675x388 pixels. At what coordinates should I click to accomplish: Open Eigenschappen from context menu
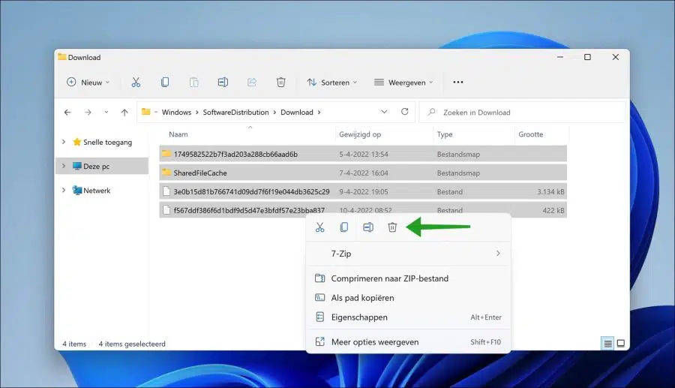tap(408, 317)
